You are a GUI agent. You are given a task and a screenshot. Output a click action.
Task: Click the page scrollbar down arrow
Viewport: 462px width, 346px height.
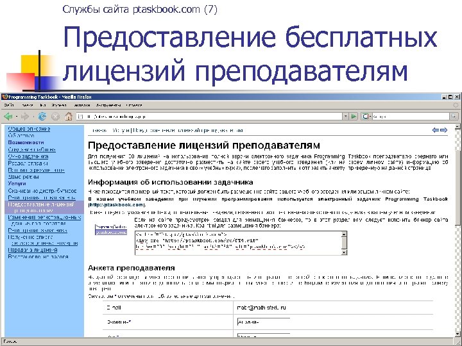[458, 334]
